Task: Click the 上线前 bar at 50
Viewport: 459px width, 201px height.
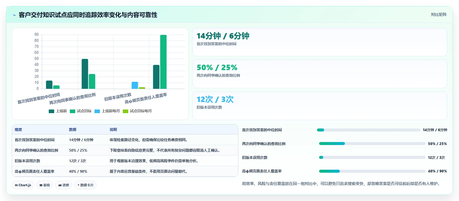Action: (85, 74)
